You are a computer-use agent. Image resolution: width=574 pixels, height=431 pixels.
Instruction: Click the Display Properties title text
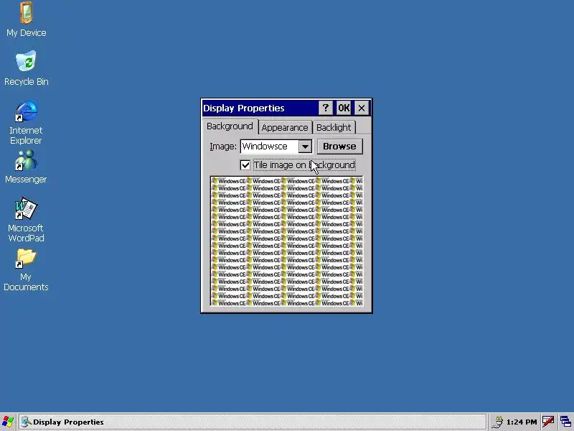(x=244, y=108)
